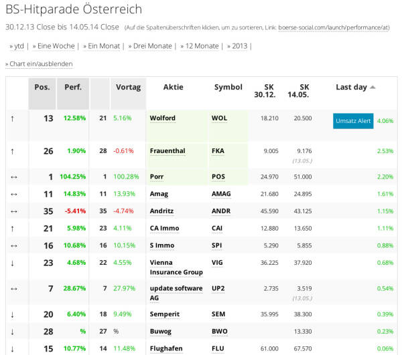Image resolution: width=402 pixels, height=355 pixels.
Task: Sort table by Vortag column header
Action: 128,88
